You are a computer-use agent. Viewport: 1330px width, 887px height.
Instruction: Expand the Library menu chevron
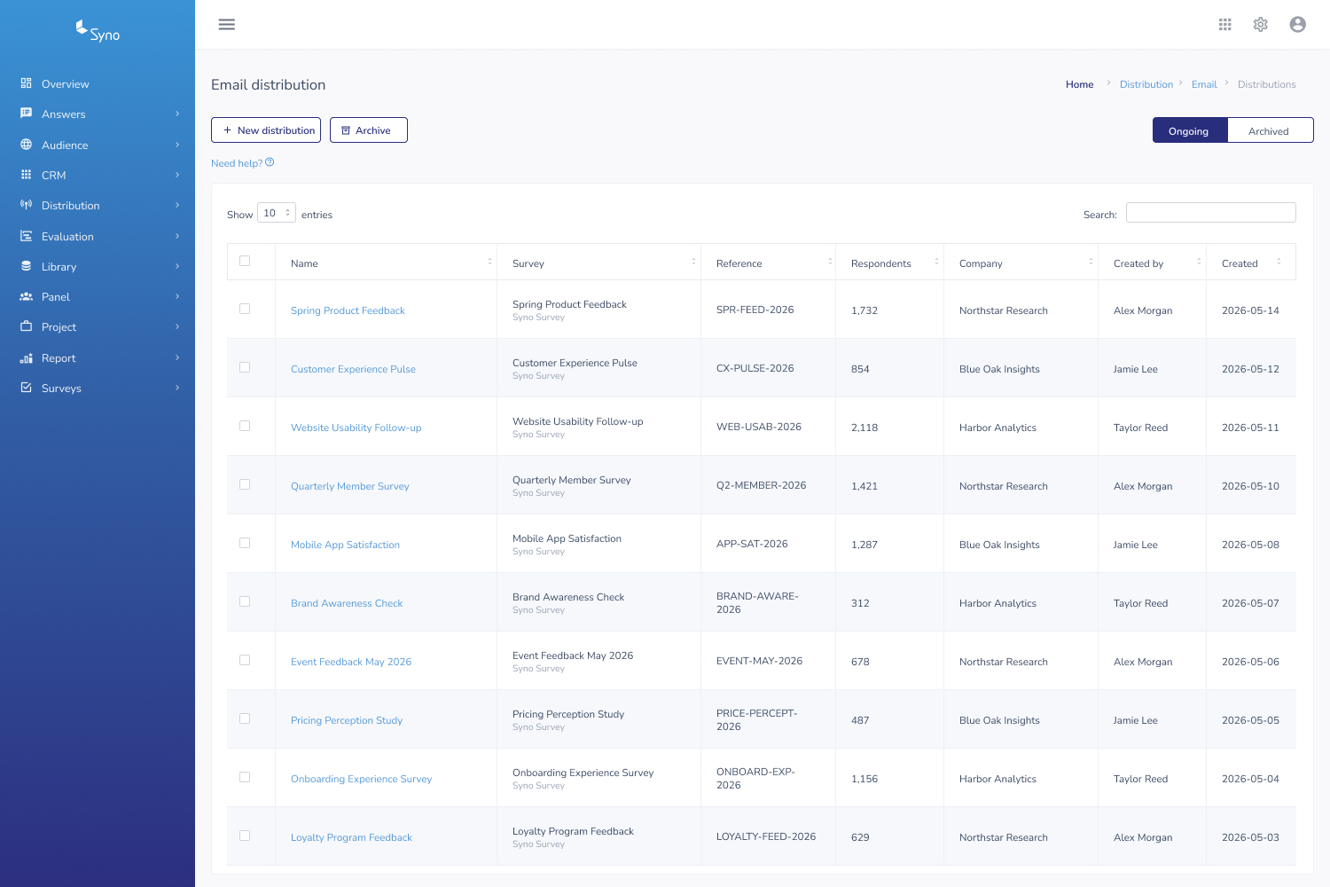tap(177, 266)
